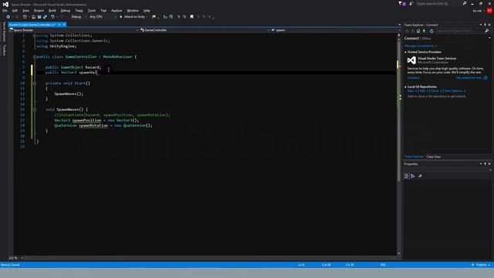Screen dimensions: 494x278
Task: Collapse the Local Git Repositories section
Action: (405, 86)
